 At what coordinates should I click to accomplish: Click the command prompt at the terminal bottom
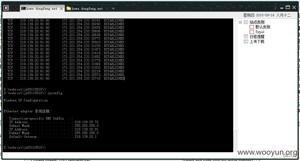click(x=25, y=147)
